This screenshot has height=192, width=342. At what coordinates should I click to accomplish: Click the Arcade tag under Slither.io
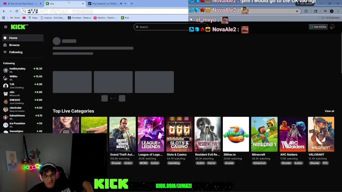tap(229, 163)
